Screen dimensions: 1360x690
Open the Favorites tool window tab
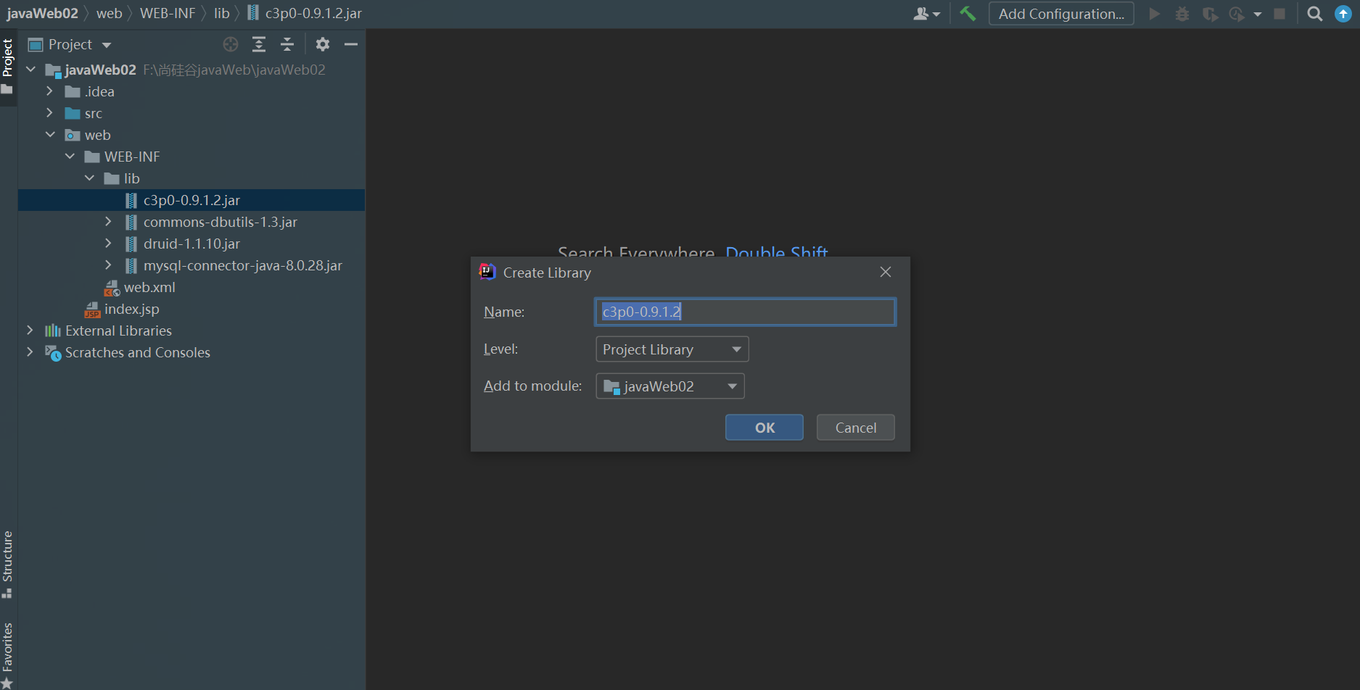pos(8,655)
